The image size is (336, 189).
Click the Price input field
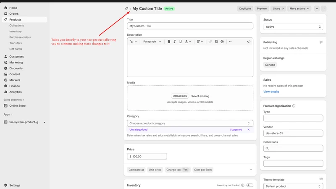147,156
